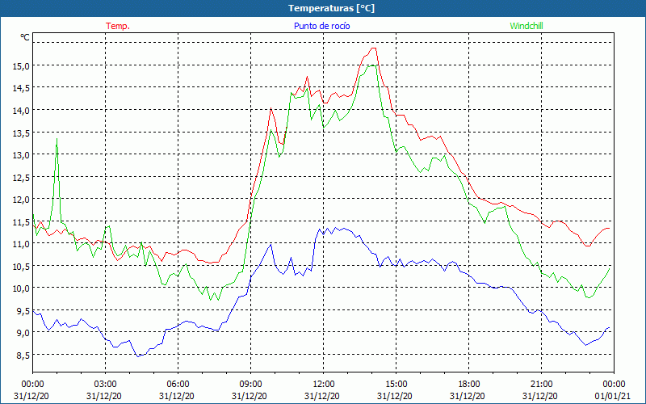Click the red temperature peak near 14:00
646x404 pixels.
tap(373, 48)
